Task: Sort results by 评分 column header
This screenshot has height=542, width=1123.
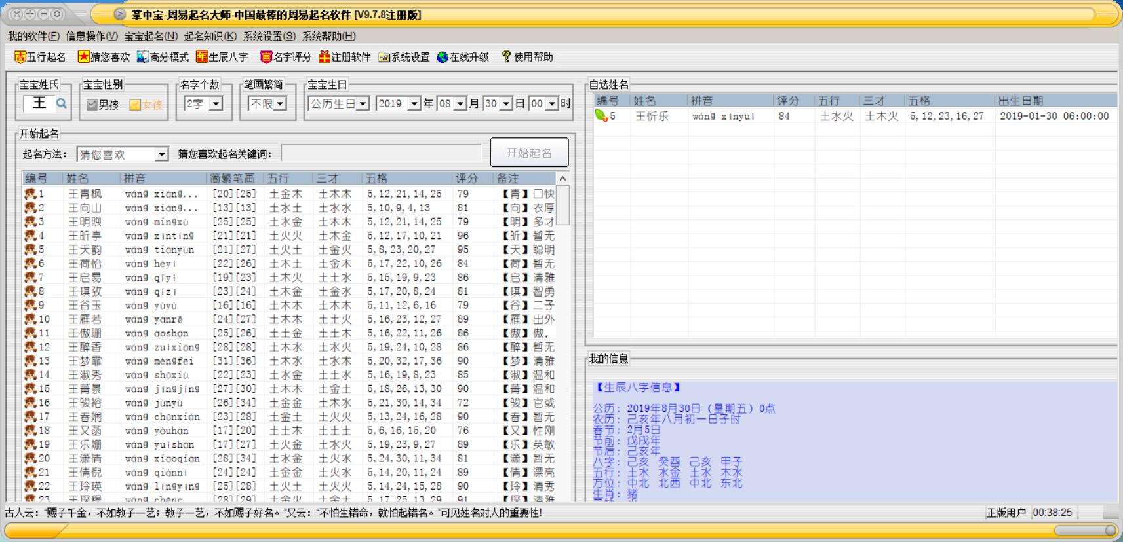Action: coord(473,178)
